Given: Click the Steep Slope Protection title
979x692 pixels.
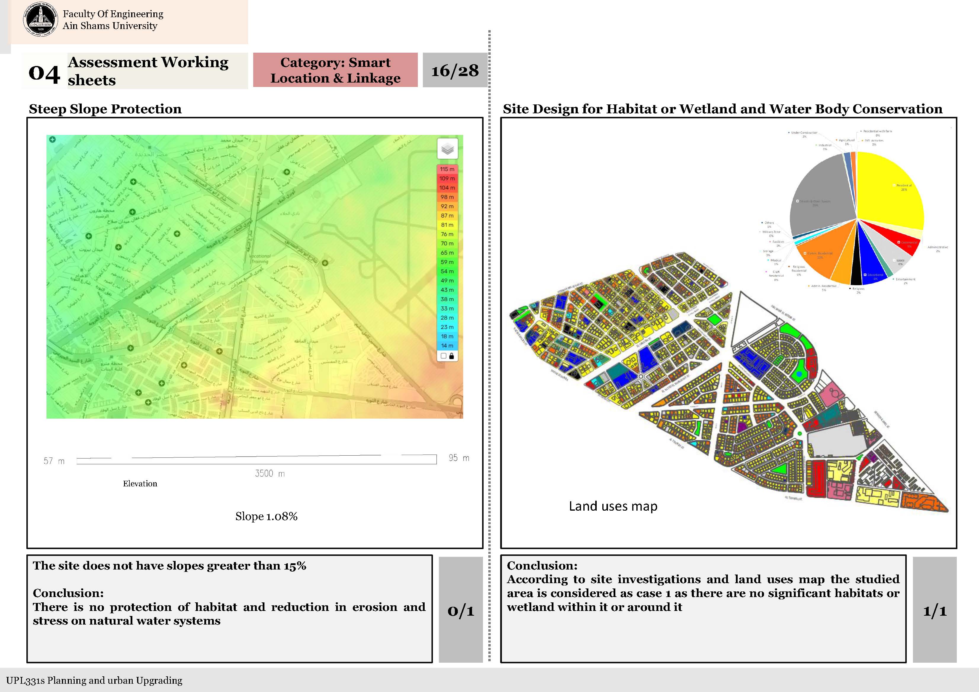Looking at the screenshot, I should (105, 109).
